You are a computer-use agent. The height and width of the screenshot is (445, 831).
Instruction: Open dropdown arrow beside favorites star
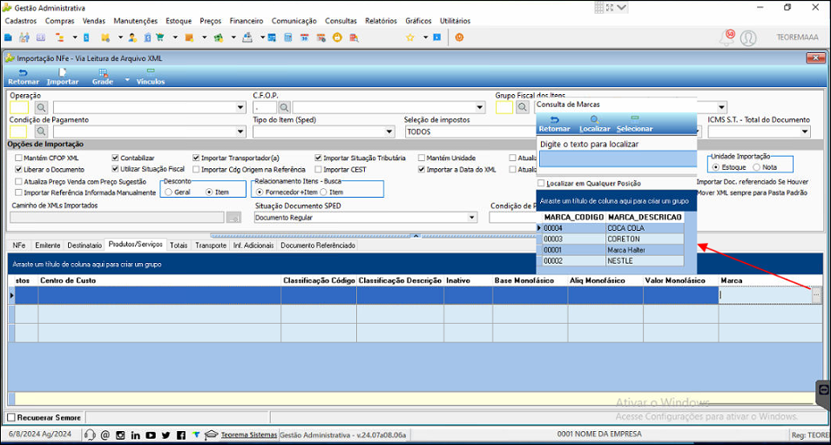coord(425,37)
